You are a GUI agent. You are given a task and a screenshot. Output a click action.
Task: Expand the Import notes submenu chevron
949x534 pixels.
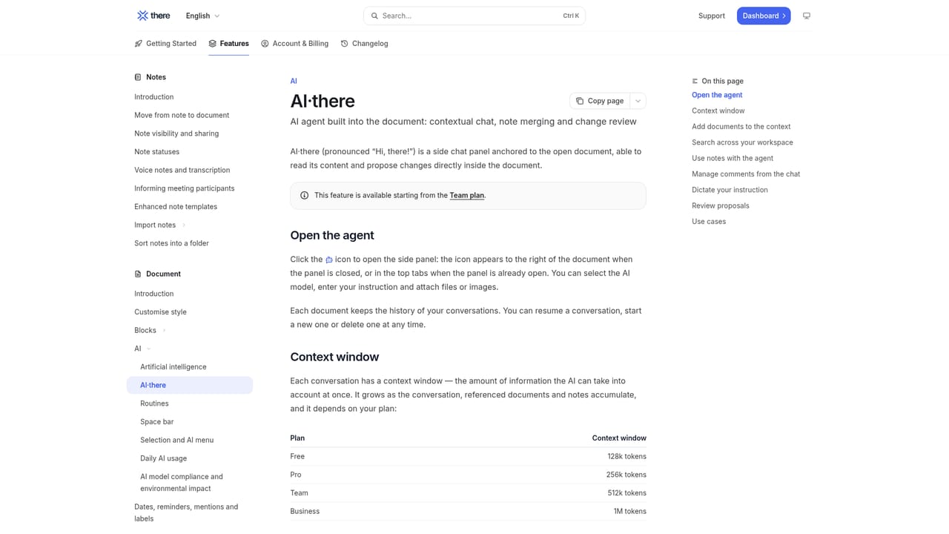184,225
